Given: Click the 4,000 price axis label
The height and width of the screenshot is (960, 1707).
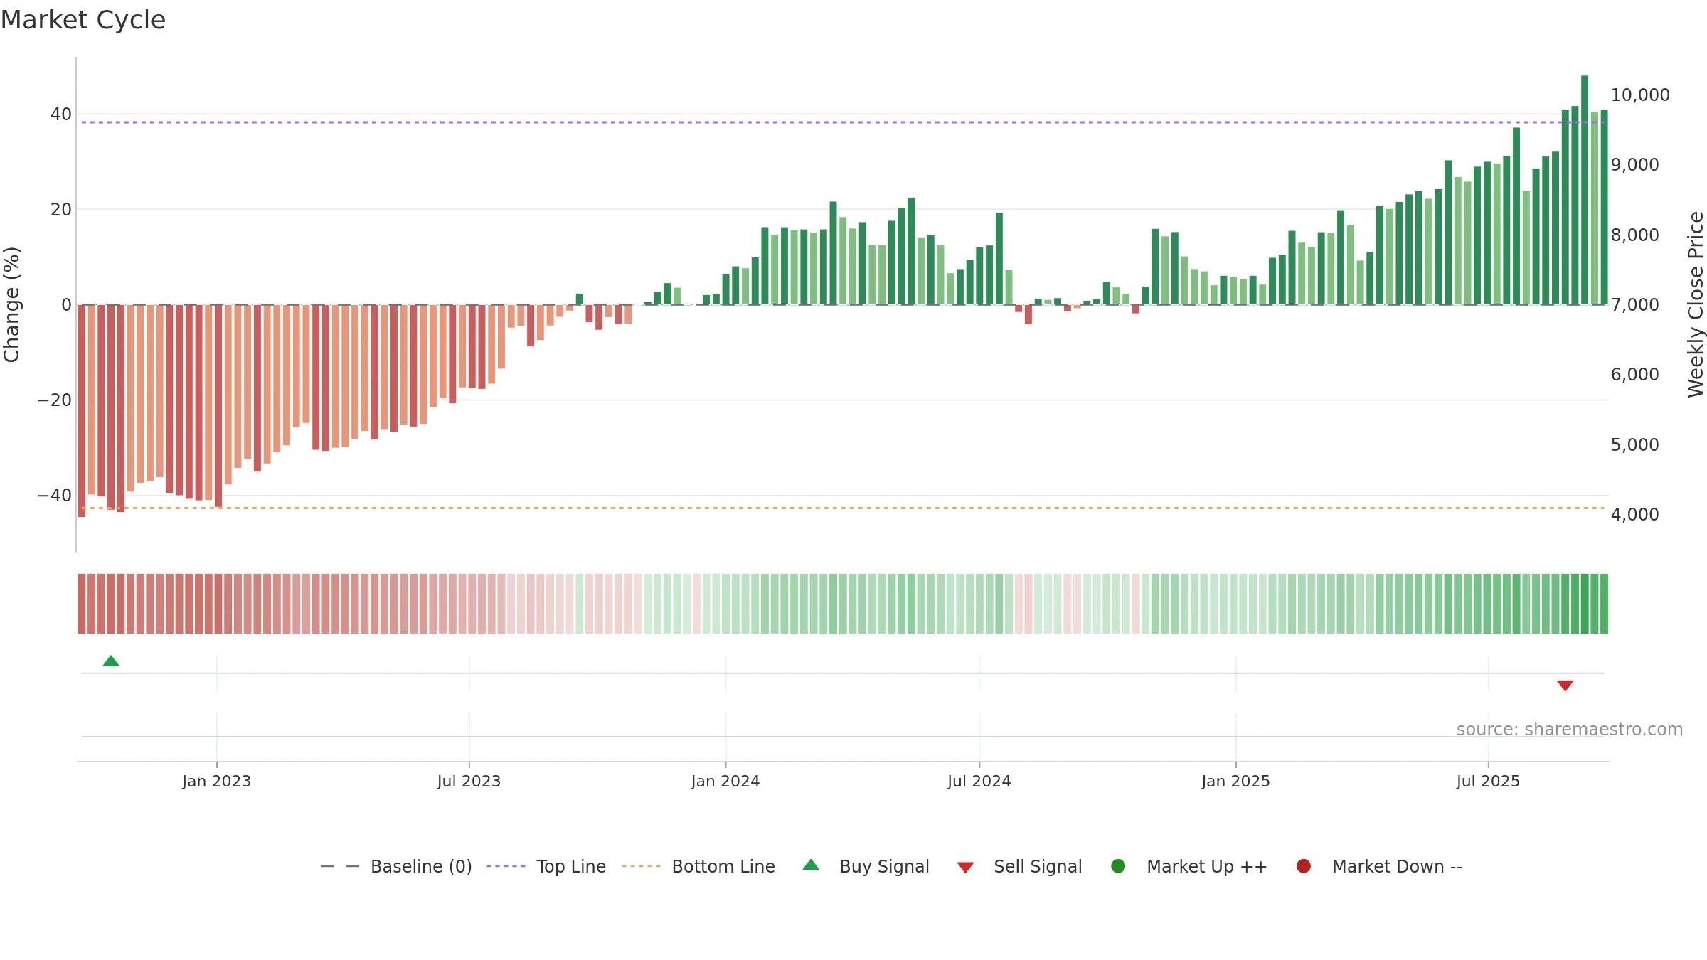Looking at the screenshot, I should coord(1634,515).
